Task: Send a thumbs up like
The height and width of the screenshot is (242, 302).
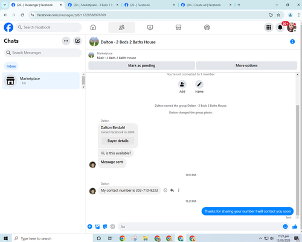Action: [295, 227]
